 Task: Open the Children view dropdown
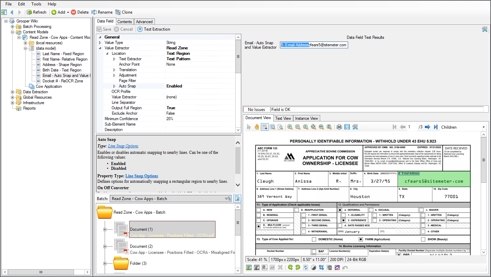[x=483, y=127]
